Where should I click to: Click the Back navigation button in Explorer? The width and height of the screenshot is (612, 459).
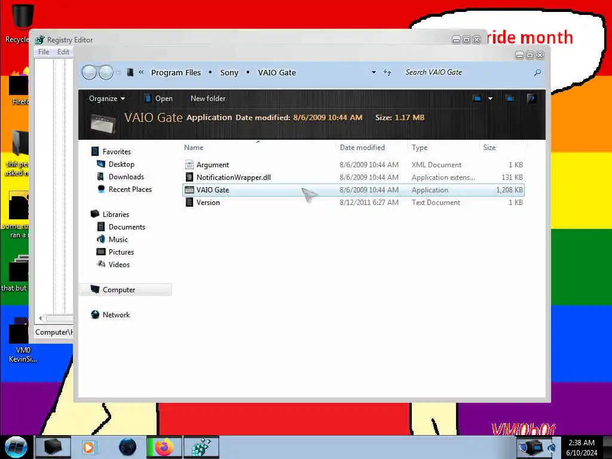point(90,72)
